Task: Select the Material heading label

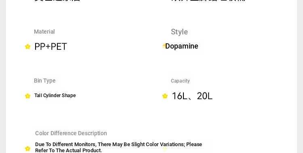Action: (44, 32)
